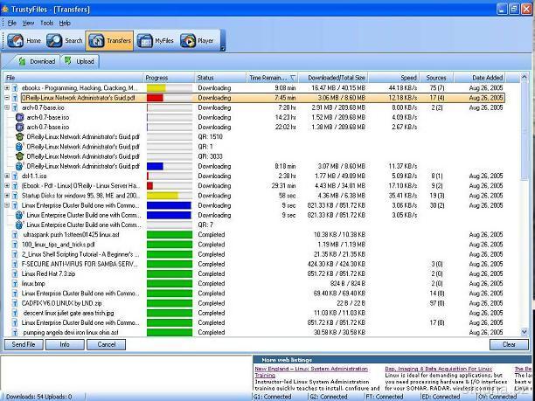Click the progress bar of the ebooks download
Image resolution: width=535 pixels, height=401 pixels.
tap(168, 88)
